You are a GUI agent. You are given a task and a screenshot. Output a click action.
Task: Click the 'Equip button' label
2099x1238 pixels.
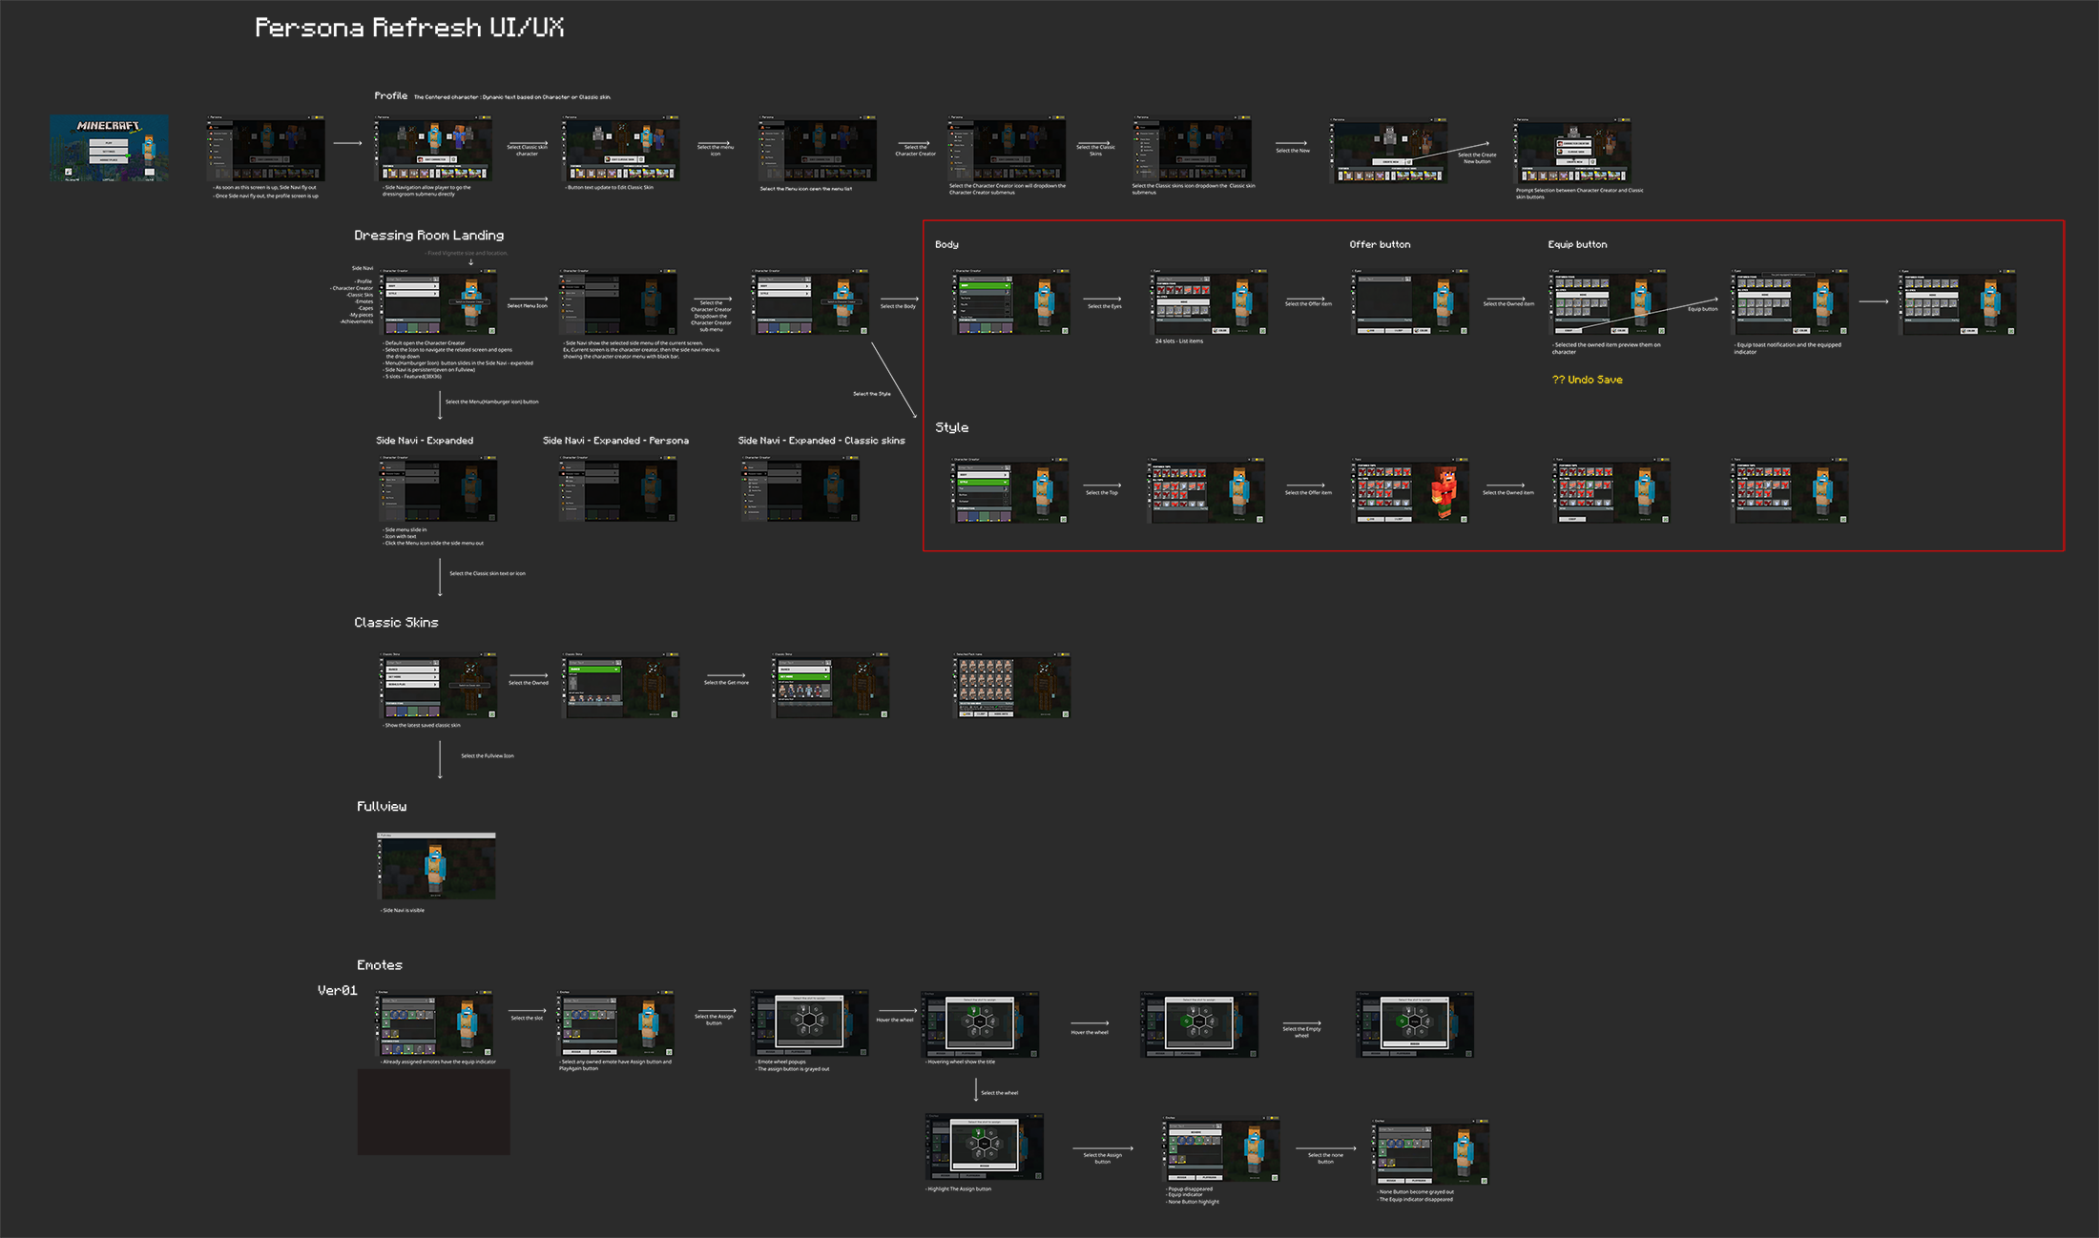1577,245
